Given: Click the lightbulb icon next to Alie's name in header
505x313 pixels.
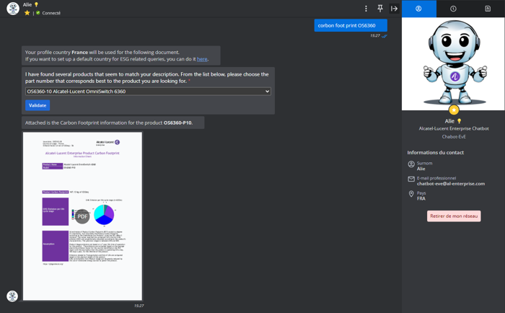Looking at the screenshot, I should tap(36, 4).
